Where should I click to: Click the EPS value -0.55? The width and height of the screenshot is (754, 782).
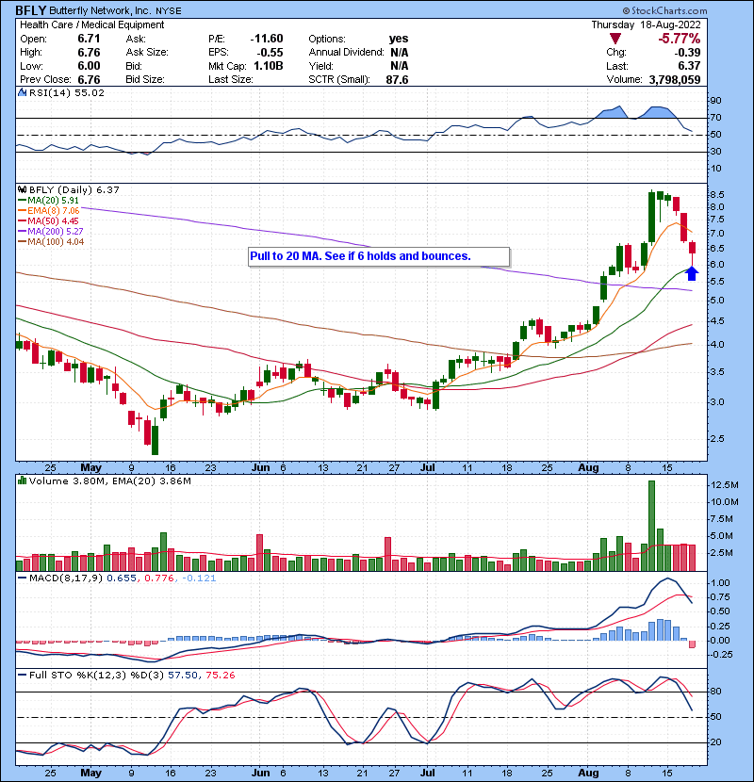tap(270, 53)
